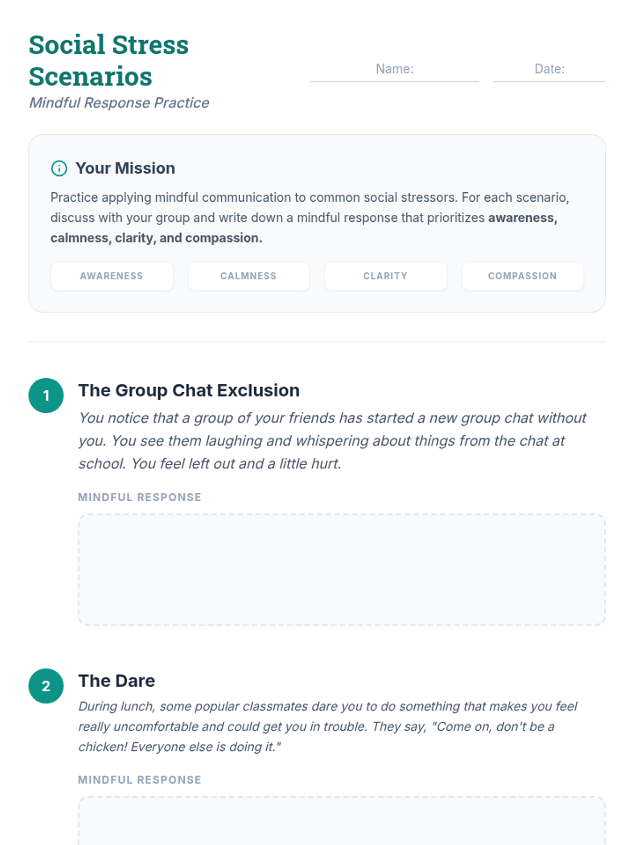
Task: Click the Your Mission heading
Action: [x=125, y=168]
